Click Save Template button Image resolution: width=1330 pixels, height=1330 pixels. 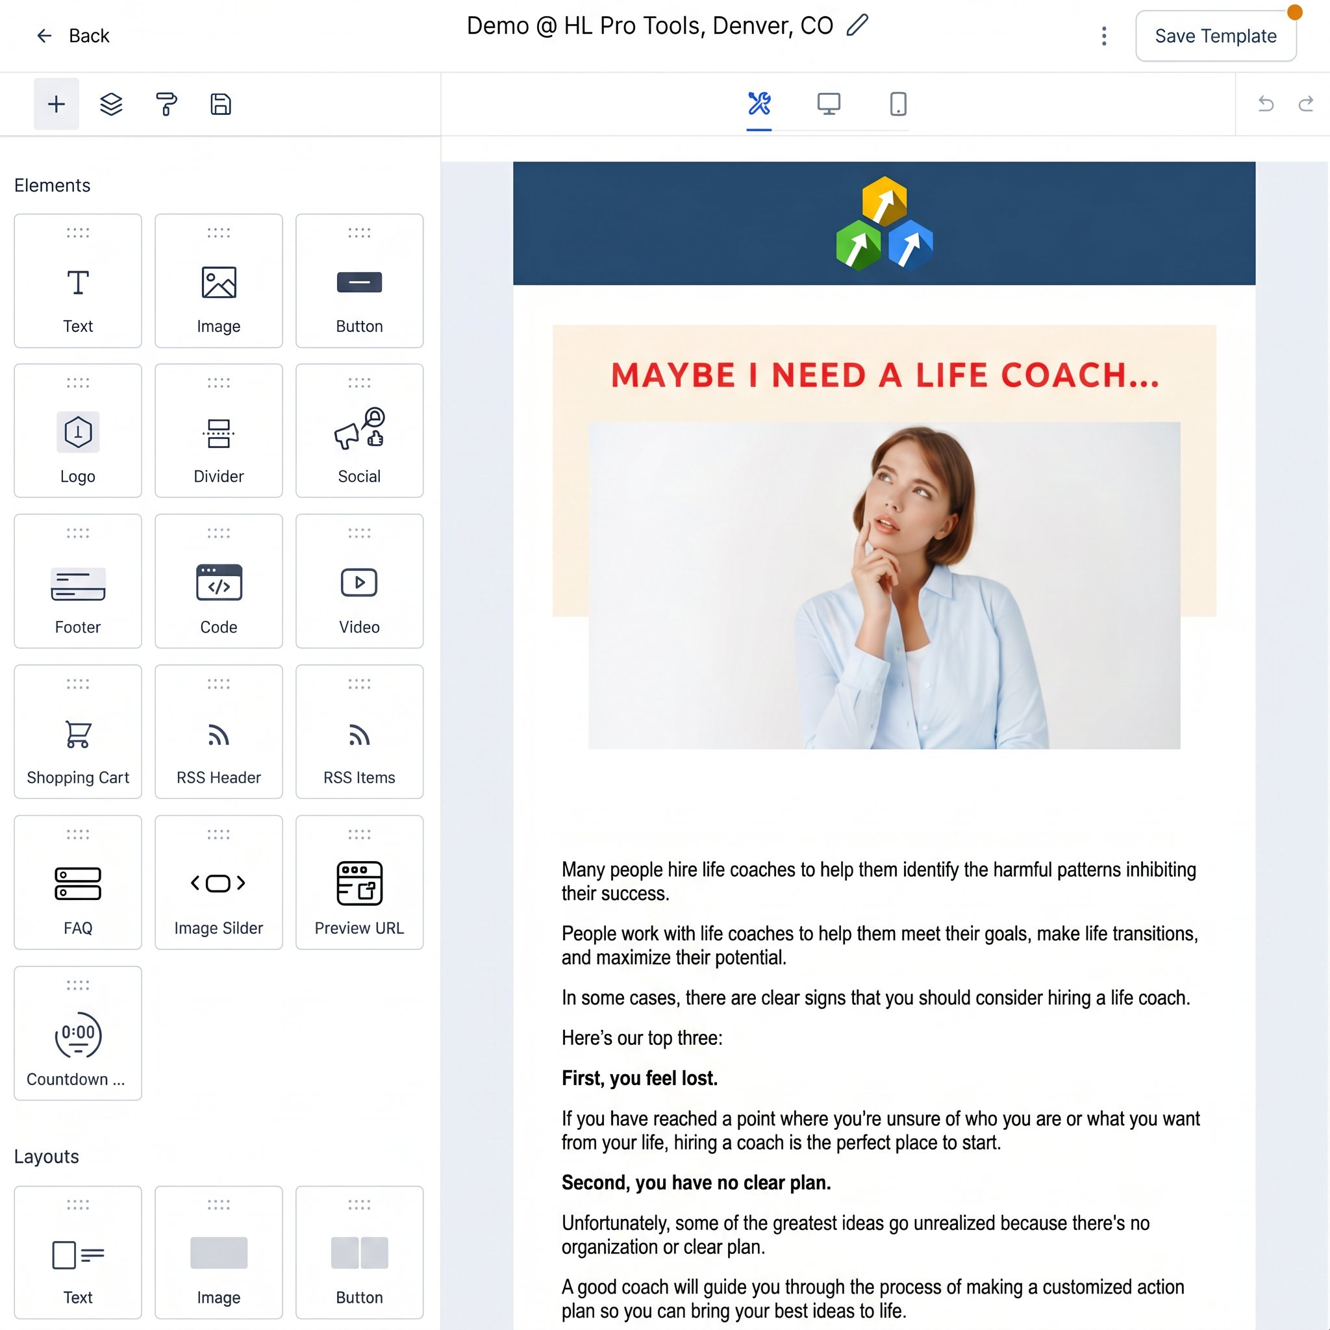(x=1216, y=36)
